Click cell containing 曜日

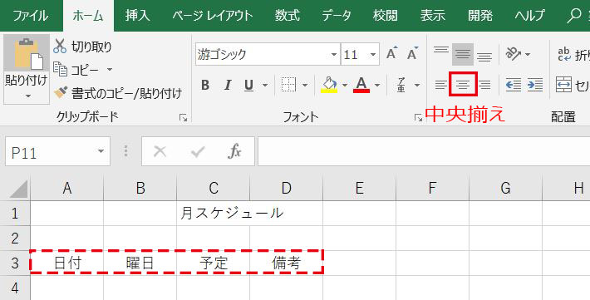[140, 263]
